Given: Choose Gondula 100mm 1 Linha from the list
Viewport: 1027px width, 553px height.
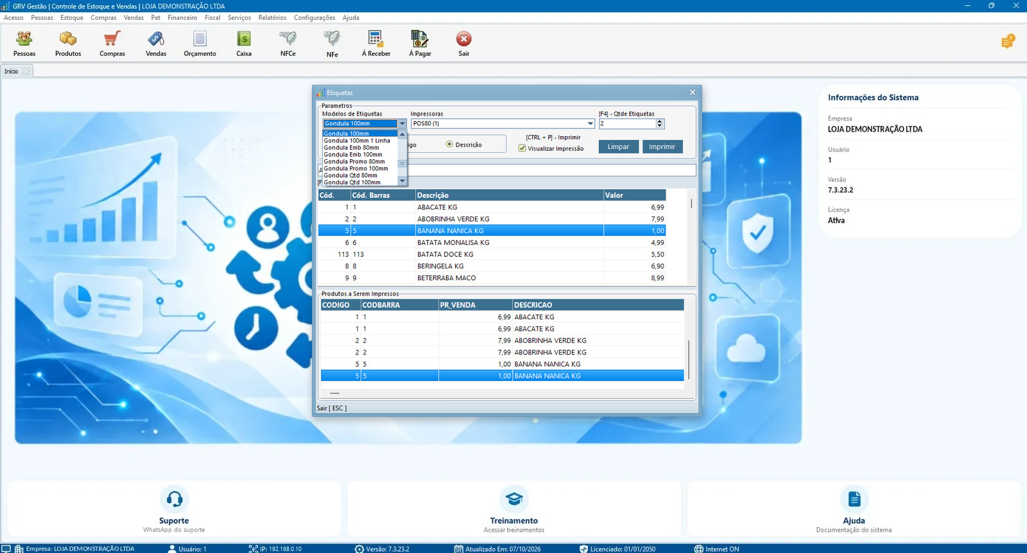Looking at the screenshot, I should click(x=357, y=141).
